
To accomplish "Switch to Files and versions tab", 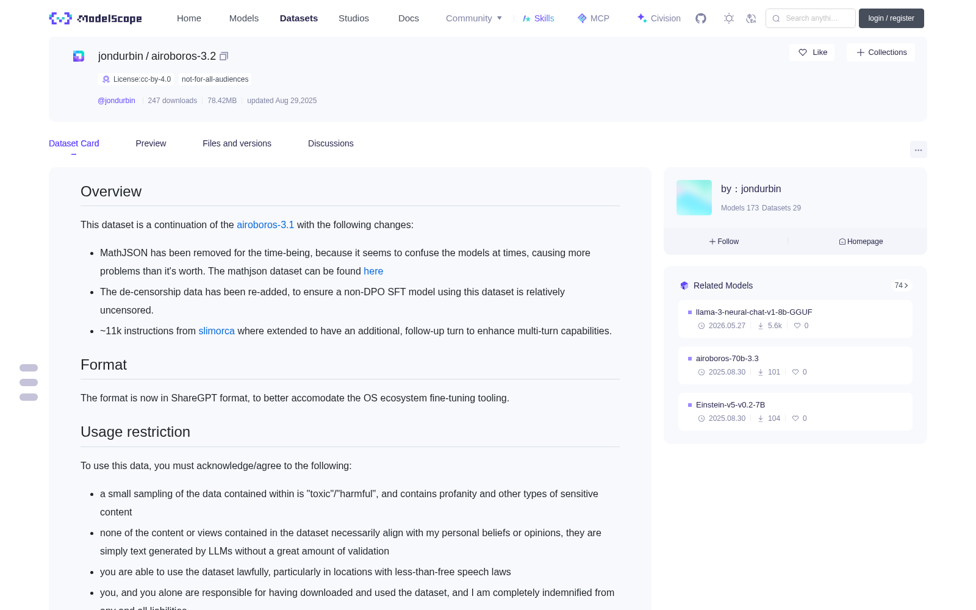I will [237, 143].
